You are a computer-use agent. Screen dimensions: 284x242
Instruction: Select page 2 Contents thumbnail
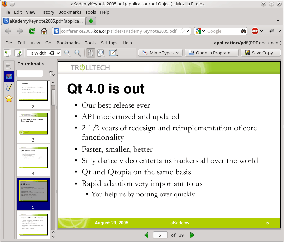[x=33, y=95]
